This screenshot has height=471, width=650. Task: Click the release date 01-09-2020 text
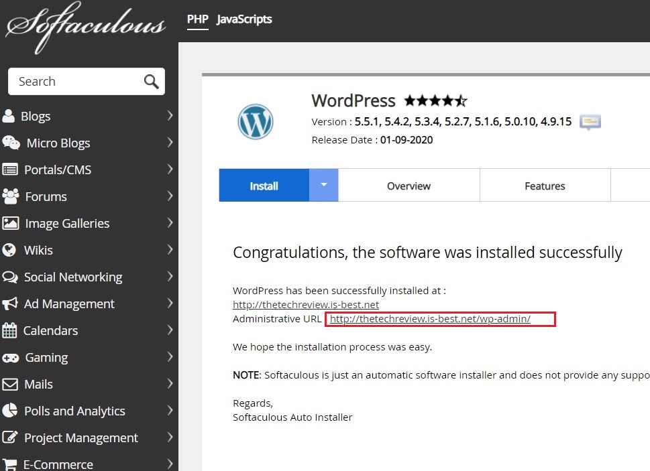(407, 140)
